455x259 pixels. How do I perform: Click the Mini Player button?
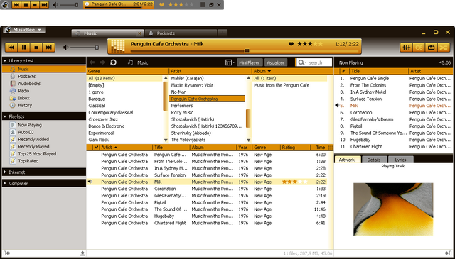(250, 62)
